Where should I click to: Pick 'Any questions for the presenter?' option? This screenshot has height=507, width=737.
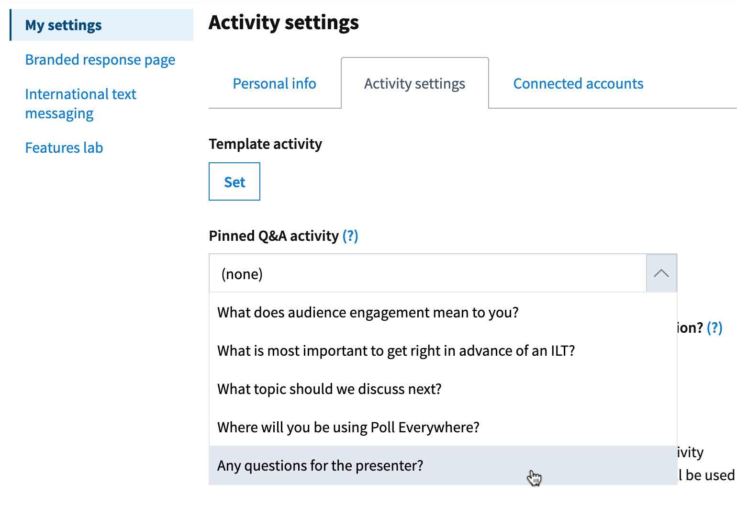[443, 465]
